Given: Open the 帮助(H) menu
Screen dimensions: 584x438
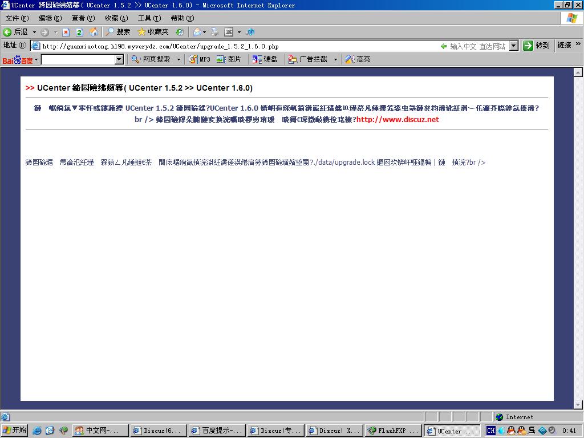Looking at the screenshot, I should click(x=182, y=18).
